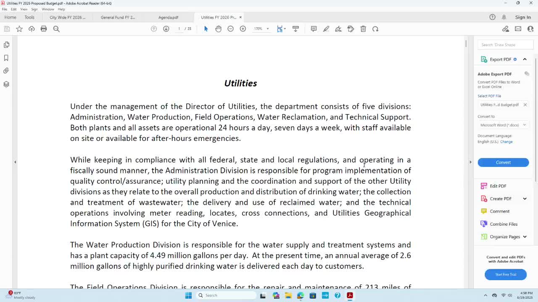Open the Help question mark icon
The width and height of the screenshot is (538, 302).
point(492,17)
